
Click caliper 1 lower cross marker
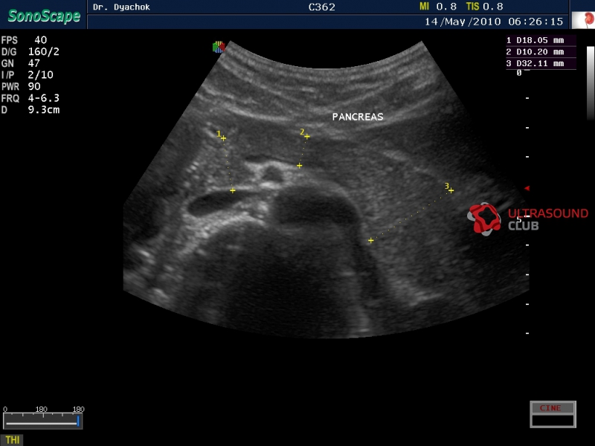(x=233, y=190)
